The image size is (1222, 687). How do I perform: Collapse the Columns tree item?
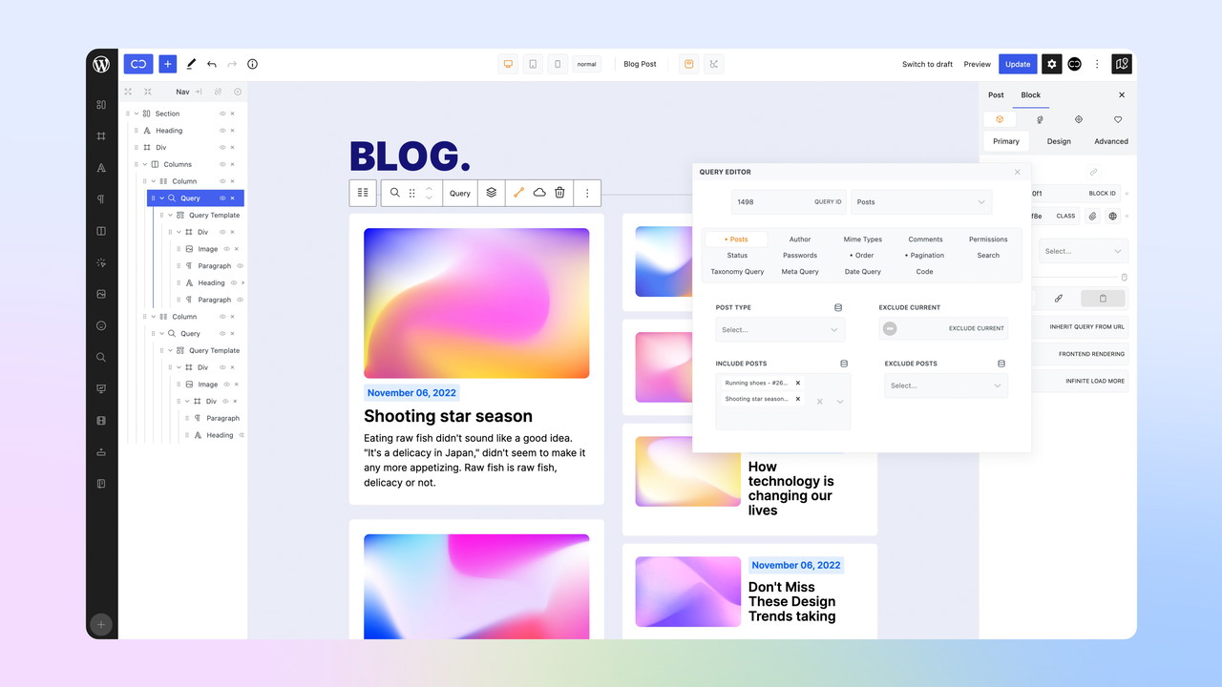144,164
